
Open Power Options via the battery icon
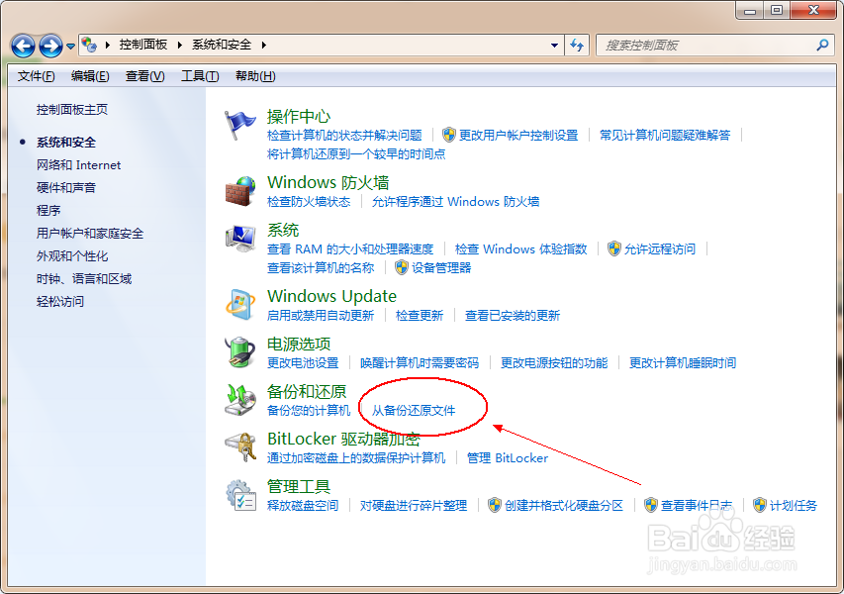[x=240, y=351]
